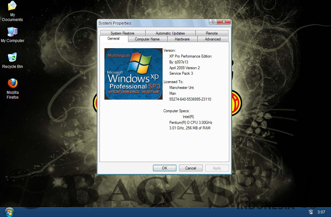This screenshot has width=331, height=217.
Task: Click the System Properties title bar
Action: click(x=153, y=23)
